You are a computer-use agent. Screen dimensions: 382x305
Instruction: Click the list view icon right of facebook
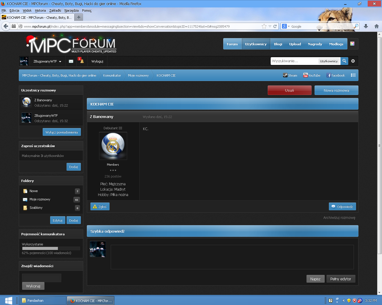tap(353, 75)
